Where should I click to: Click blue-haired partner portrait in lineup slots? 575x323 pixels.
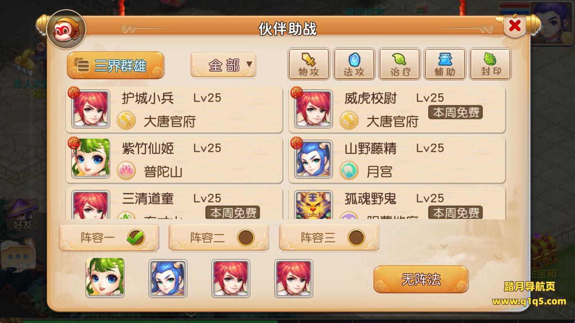click(168, 278)
